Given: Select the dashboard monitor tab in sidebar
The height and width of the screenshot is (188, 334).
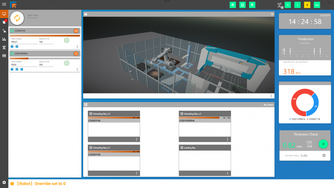Looking at the screenshot, I should [4, 14].
